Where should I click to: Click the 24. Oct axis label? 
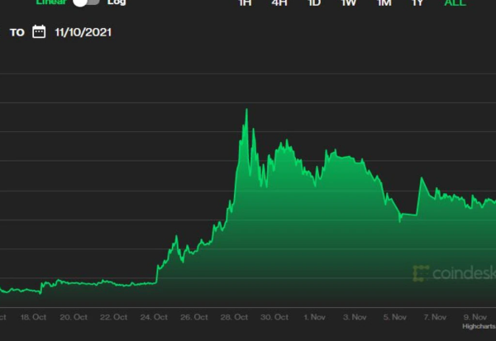pos(155,317)
